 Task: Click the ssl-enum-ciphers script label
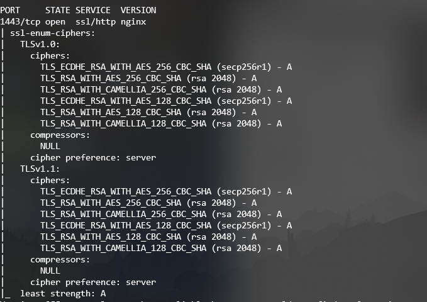(53, 33)
